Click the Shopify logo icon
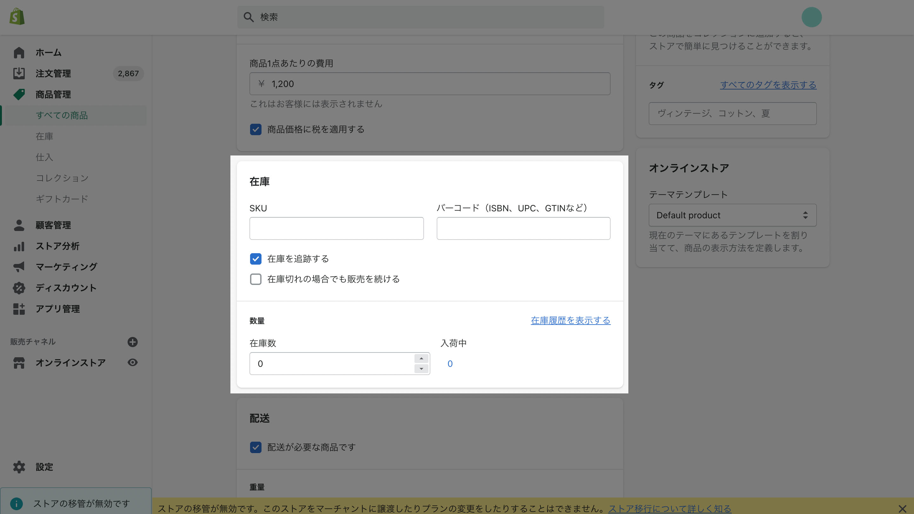The height and width of the screenshot is (514, 914). (17, 17)
